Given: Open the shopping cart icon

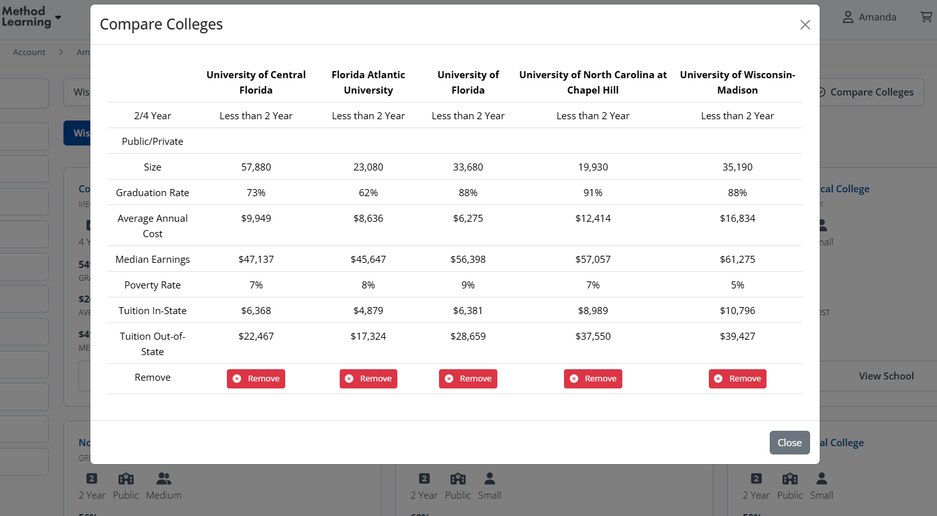Looking at the screenshot, I should point(926,17).
